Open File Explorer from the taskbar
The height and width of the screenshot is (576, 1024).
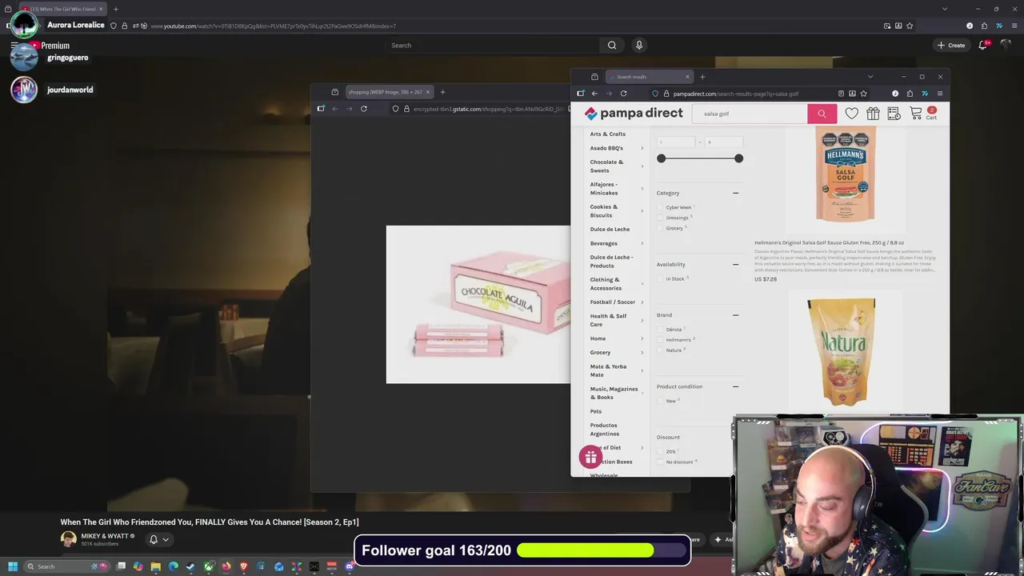click(x=156, y=566)
